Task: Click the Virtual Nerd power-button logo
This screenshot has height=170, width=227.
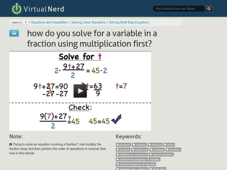Action: tap(17, 8)
